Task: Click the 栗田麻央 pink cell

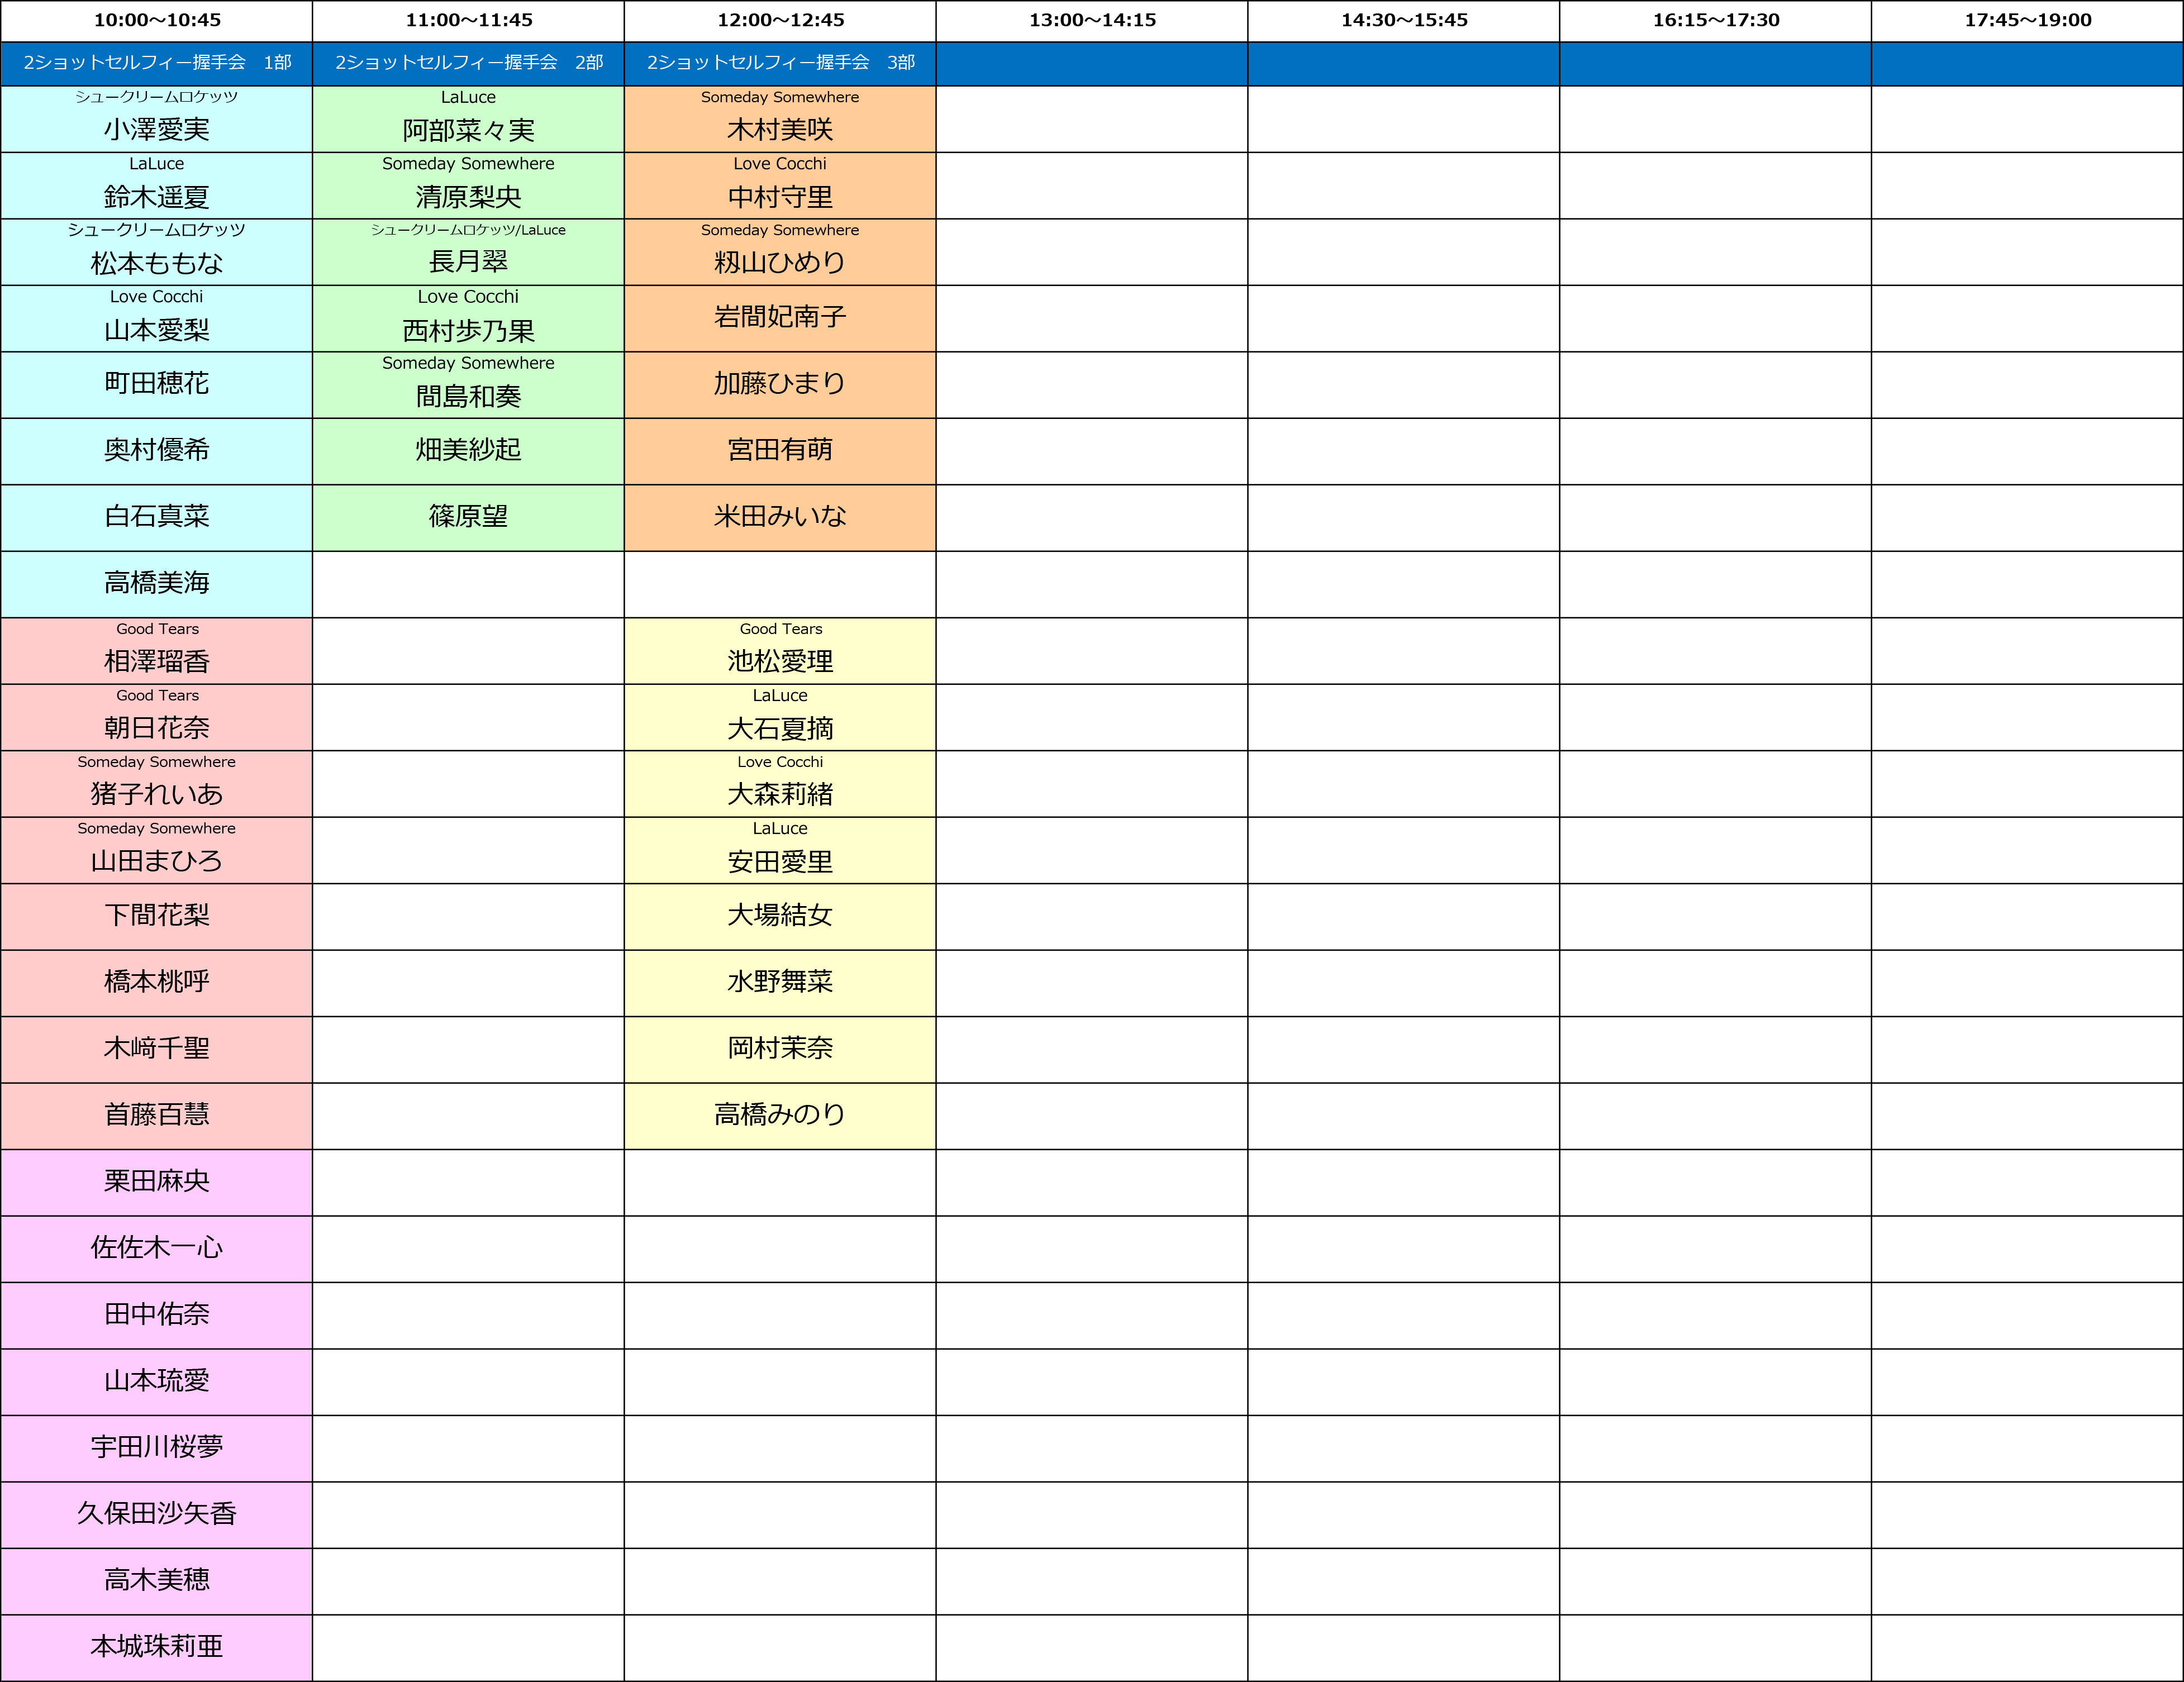Action: (x=157, y=1182)
